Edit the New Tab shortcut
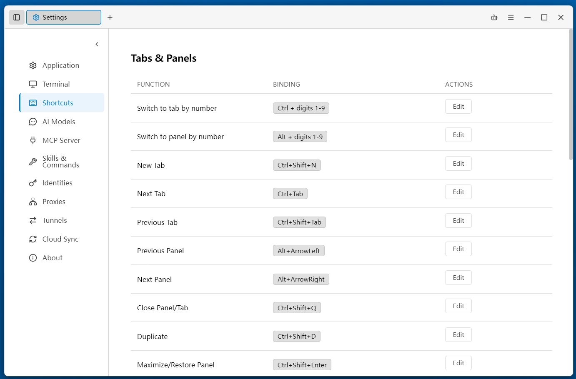The image size is (576, 379). point(458,164)
